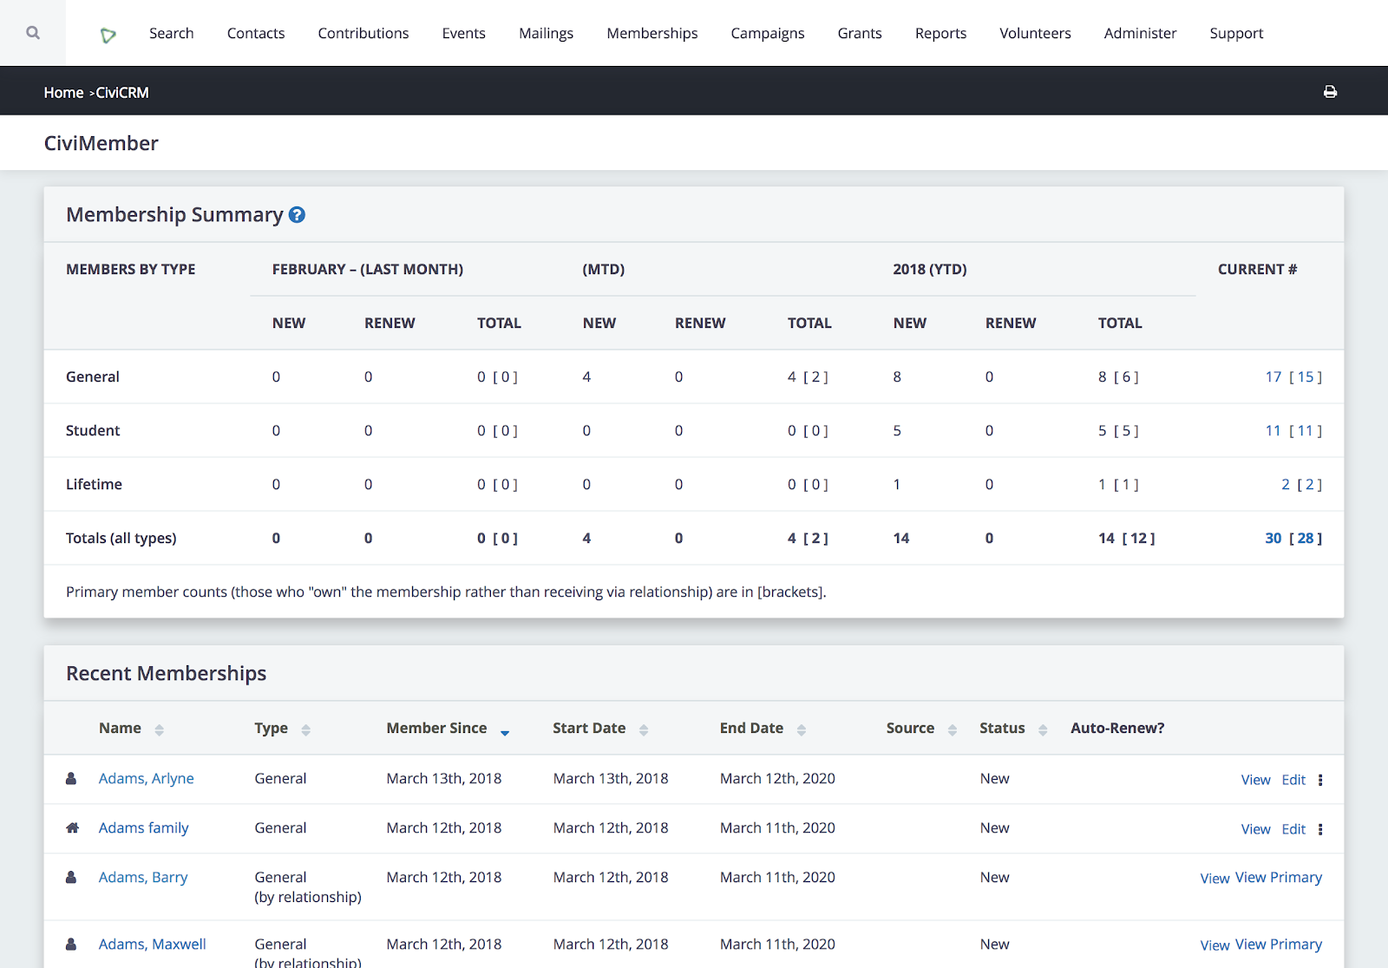Viewport: 1388px width, 968px height.
Task: Sort memberships by Type column
Action: (305, 730)
